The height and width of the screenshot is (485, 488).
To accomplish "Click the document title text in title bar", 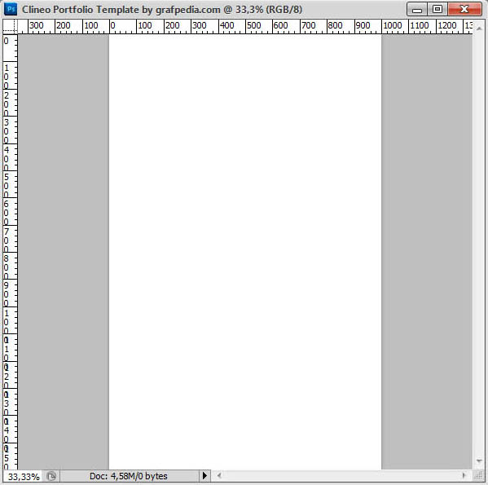I will click(x=162, y=10).
